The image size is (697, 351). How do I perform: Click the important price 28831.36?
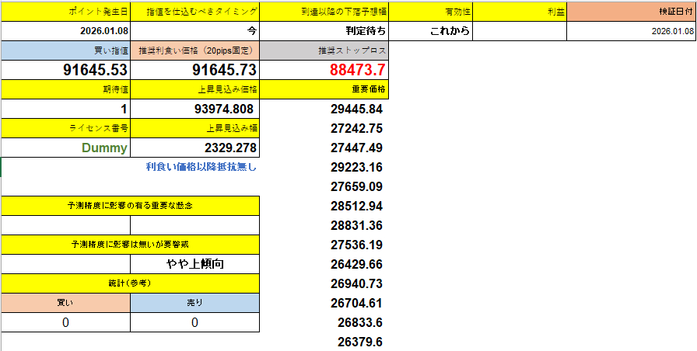tap(356, 226)
